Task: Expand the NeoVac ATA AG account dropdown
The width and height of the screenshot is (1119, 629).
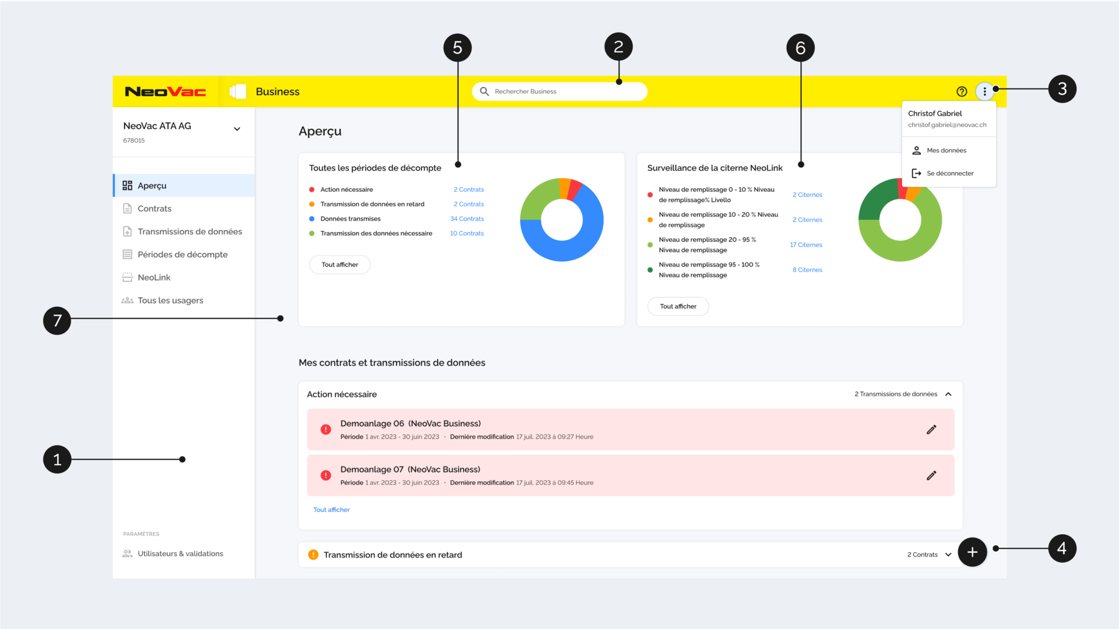Action: tap(237, 129)
